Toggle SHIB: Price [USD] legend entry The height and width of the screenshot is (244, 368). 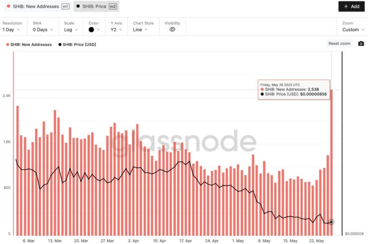[x=77, y=45]
